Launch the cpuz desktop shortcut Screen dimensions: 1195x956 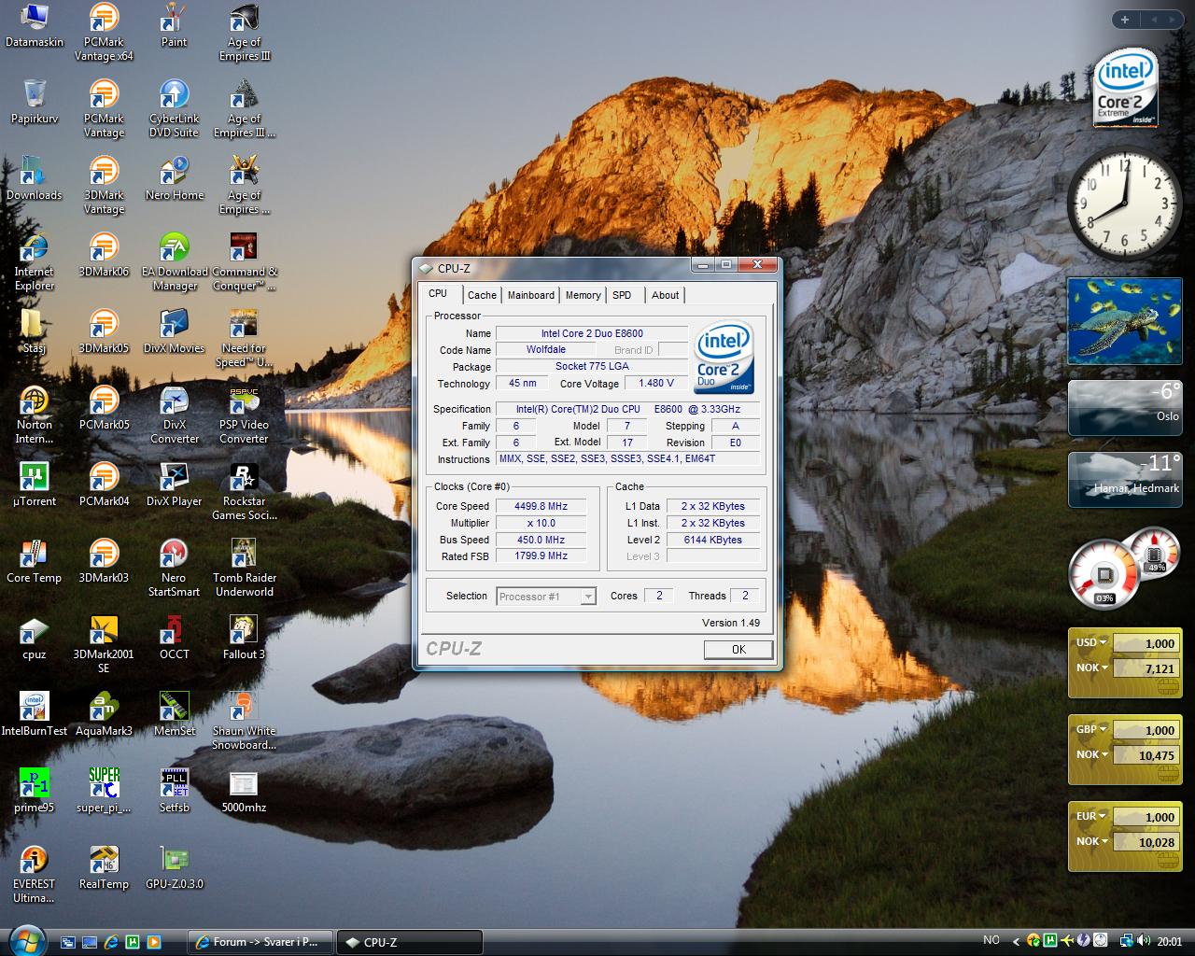point(35,639)
